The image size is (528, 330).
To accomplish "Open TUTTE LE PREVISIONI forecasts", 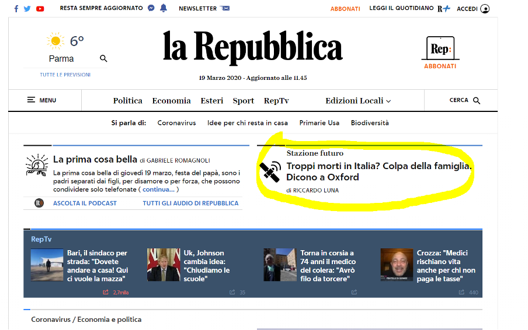I will [x=65, y=75].
